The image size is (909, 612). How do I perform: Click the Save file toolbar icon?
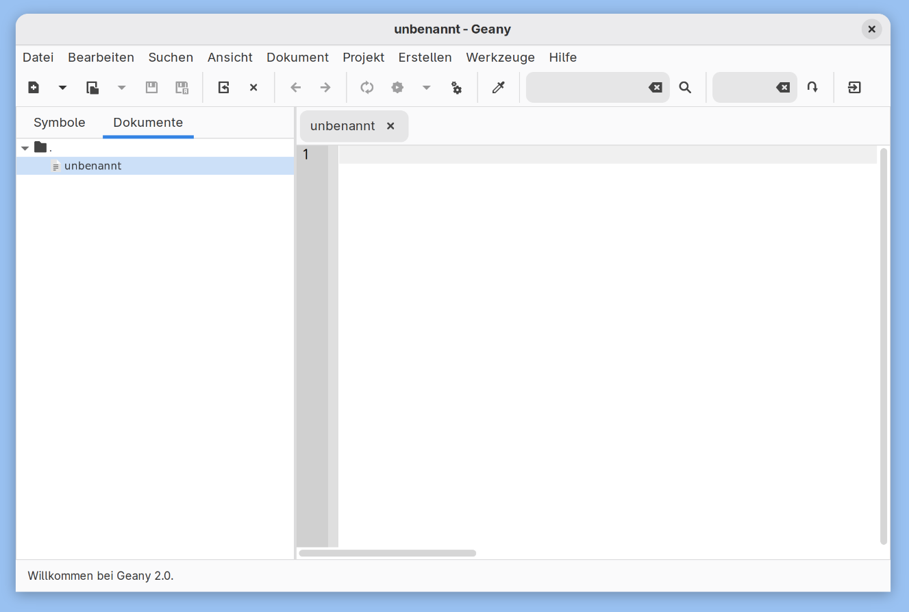tap(152, 88)
